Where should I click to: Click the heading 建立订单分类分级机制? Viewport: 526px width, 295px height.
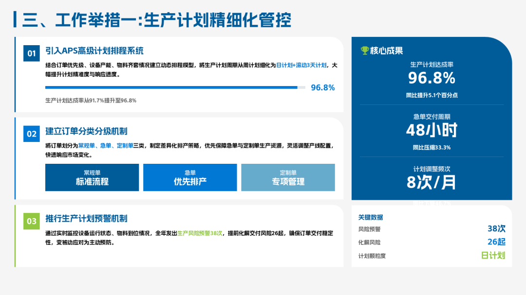click(86, 131)
